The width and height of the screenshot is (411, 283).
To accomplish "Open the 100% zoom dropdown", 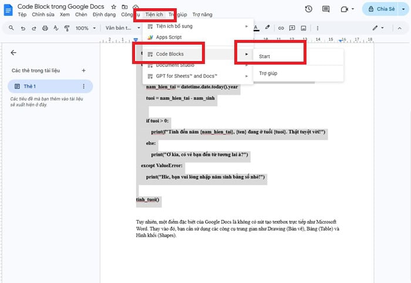I will point(86,28).
